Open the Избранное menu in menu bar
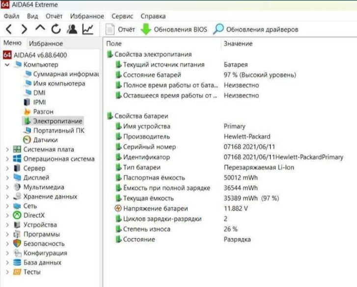357x287 pixels. 87,16
